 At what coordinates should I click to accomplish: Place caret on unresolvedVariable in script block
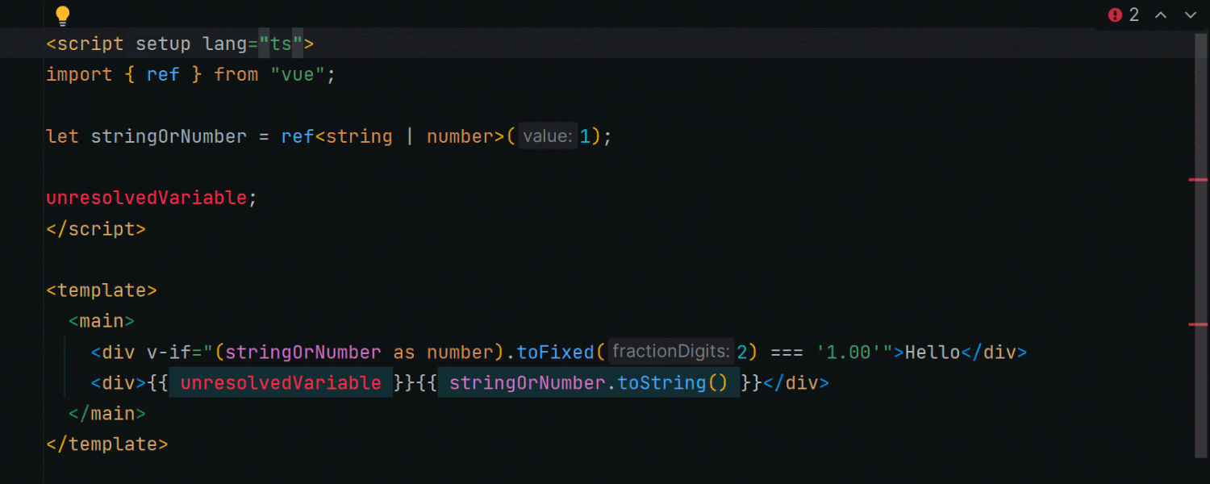pyautogui.click(x=145, y=197)
